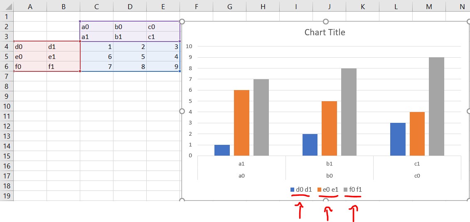Select column F header

(x=196, y=6)
